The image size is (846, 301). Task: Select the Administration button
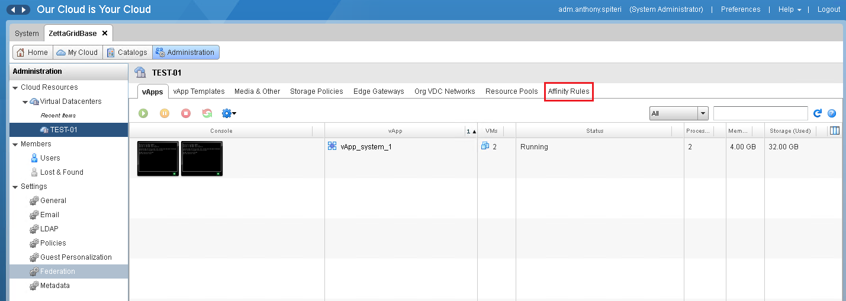185,53
